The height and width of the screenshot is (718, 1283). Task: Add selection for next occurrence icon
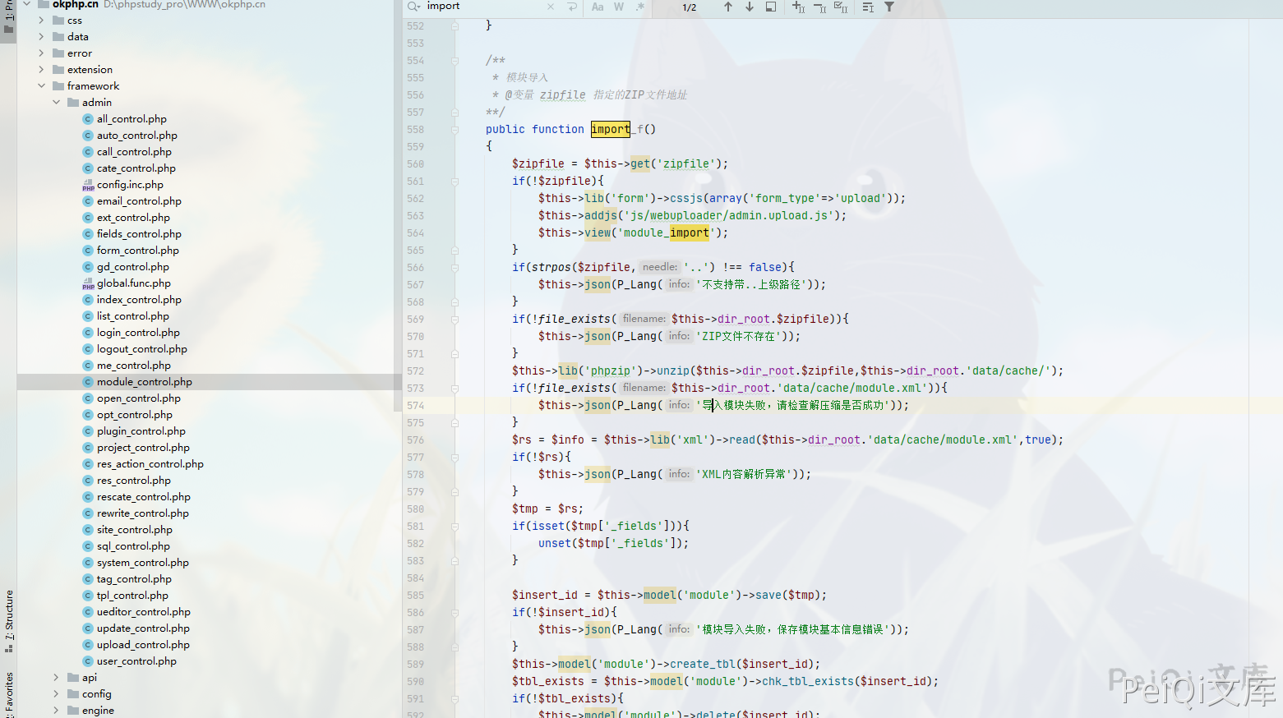797,7
